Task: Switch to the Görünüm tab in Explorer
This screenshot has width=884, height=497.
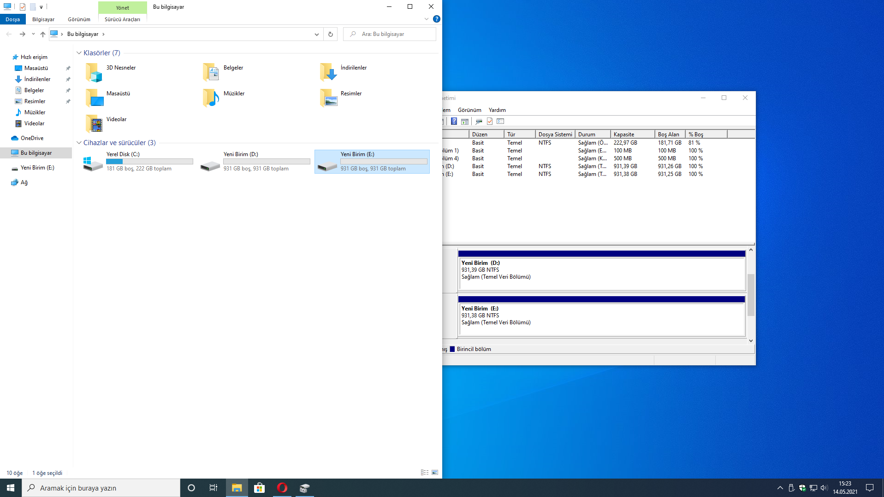Action: [x=79, y=19]
